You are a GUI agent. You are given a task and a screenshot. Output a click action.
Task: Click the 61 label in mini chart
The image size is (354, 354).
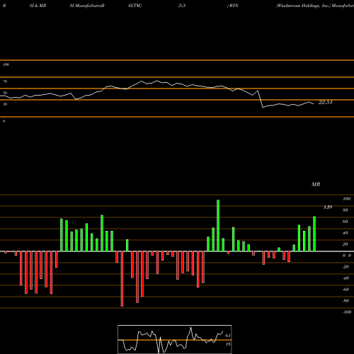[228, 336]
